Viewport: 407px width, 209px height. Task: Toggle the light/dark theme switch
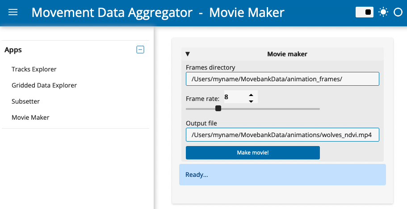[365, 12]
